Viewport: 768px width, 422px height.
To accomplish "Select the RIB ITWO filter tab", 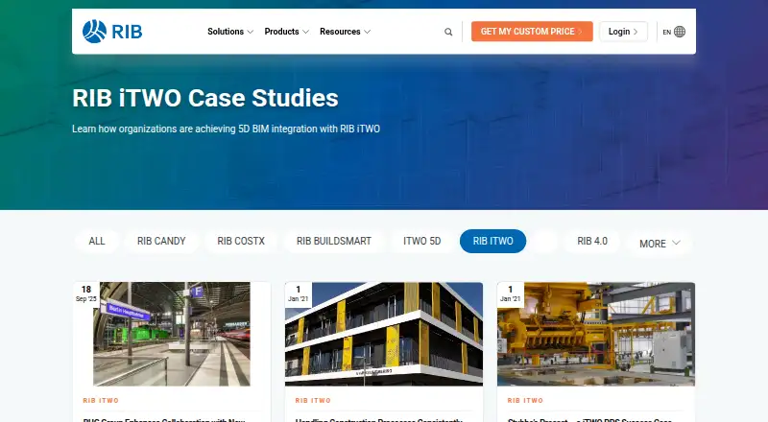I will tap(492, 241).
